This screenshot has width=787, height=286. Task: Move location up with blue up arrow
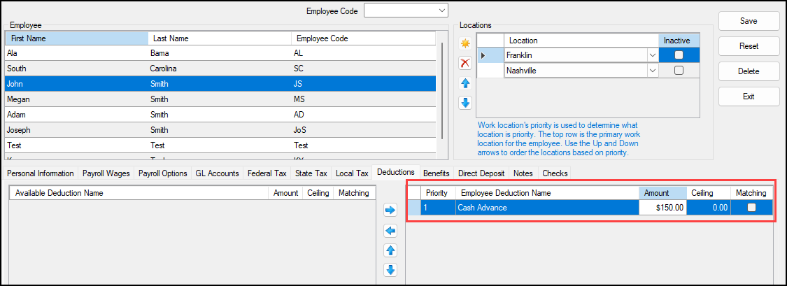(465, 83)
